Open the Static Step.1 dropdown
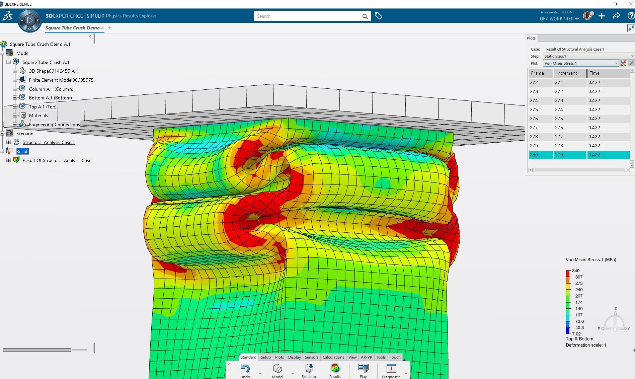 pos(632,56)
